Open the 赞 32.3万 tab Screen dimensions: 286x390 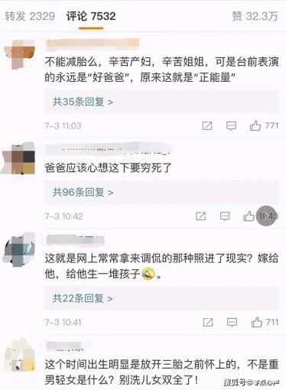(255, 16)
